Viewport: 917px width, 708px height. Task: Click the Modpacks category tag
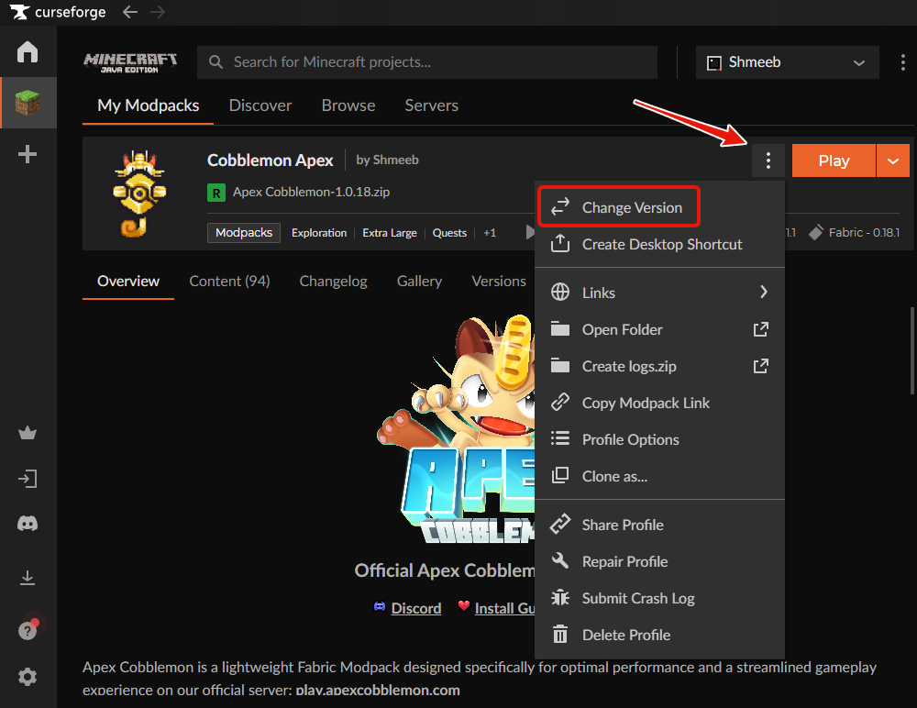(244, 233)
